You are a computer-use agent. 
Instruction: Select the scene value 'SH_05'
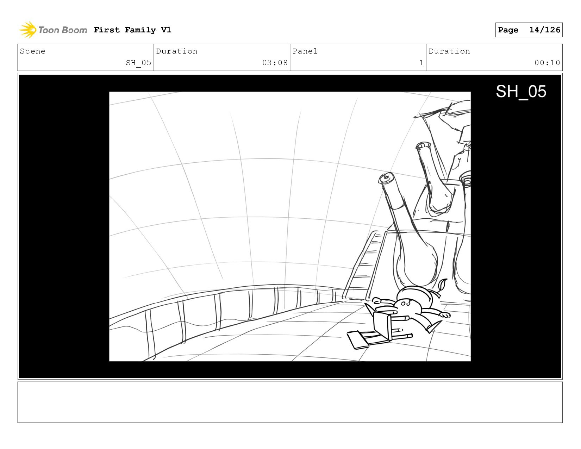[138, 63]
